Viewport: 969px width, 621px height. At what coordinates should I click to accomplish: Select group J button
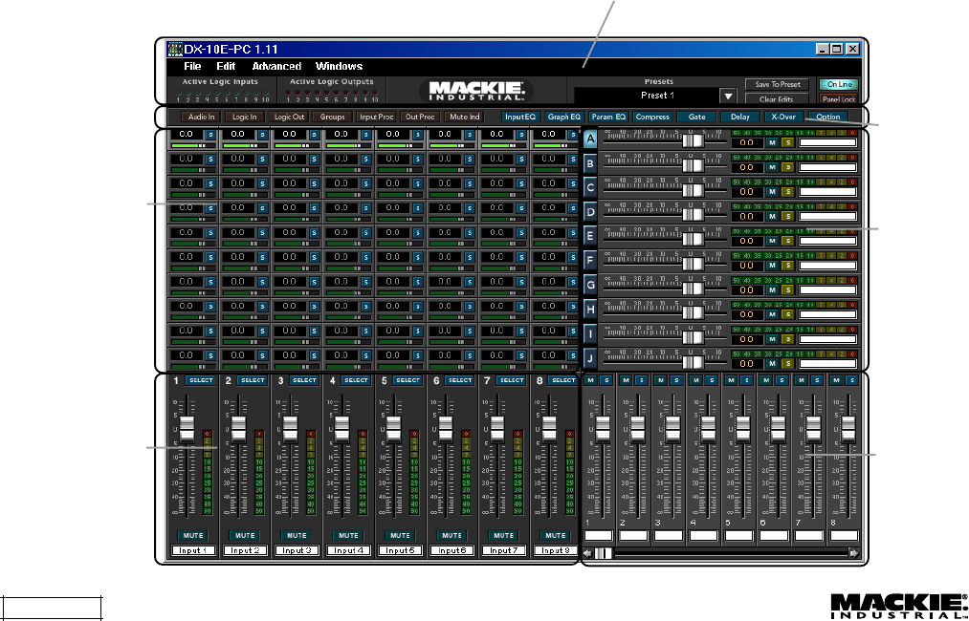[x=590, y=360]
